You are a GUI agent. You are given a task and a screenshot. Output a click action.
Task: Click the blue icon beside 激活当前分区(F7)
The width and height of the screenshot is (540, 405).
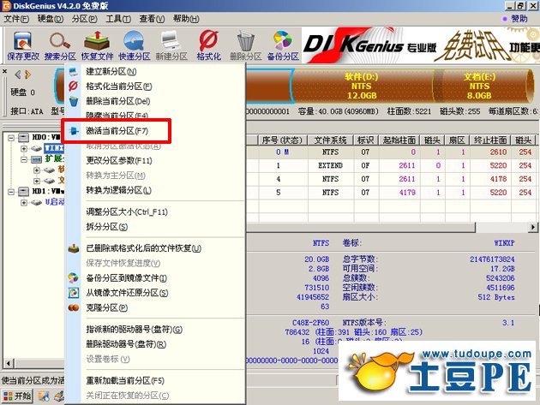pyautogui.click(x=74, y=131)
